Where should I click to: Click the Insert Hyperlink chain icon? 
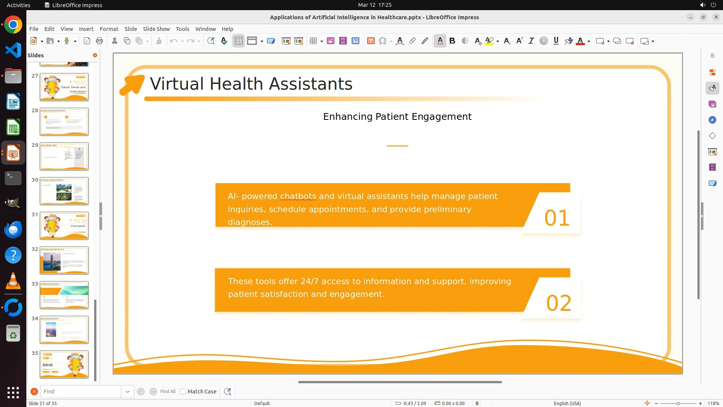tap(412, 41)
